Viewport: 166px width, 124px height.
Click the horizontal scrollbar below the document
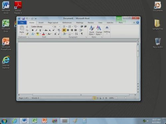tap(81, 95)
